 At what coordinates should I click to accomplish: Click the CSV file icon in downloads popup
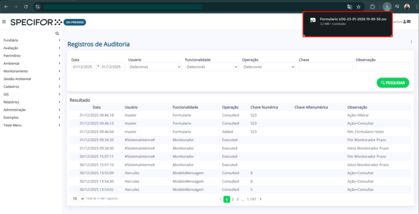tap(313, 20)
